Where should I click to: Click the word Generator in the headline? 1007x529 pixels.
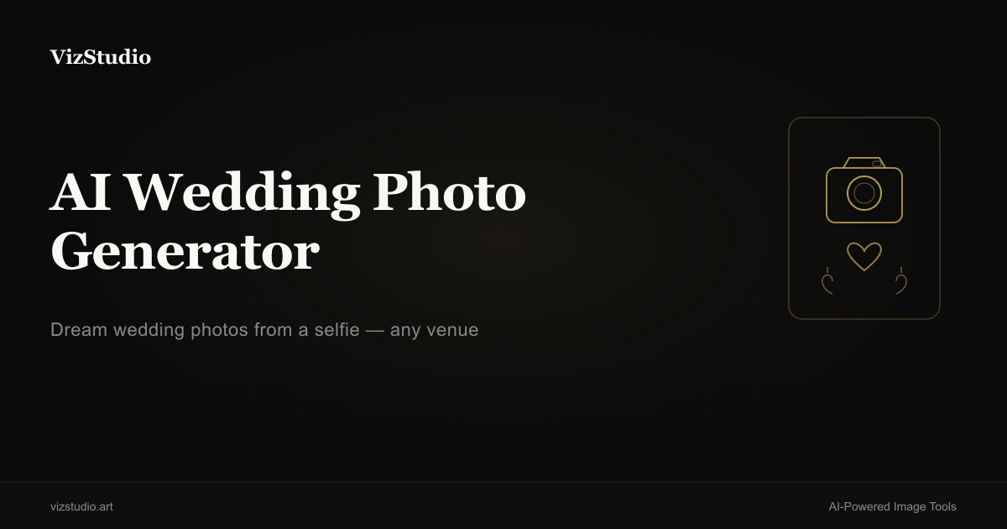pyautogui.click(x=185, y=251)
